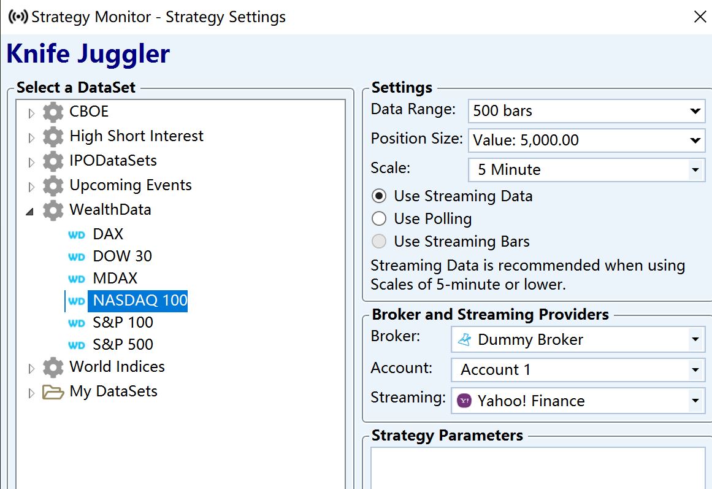Click the gear icon beside High Short Interest
The height and width of the screenshot is (489, 712).
pos(53,137)
